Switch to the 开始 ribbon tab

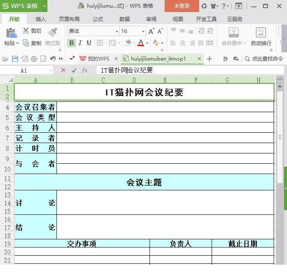(x=14, y=19)
